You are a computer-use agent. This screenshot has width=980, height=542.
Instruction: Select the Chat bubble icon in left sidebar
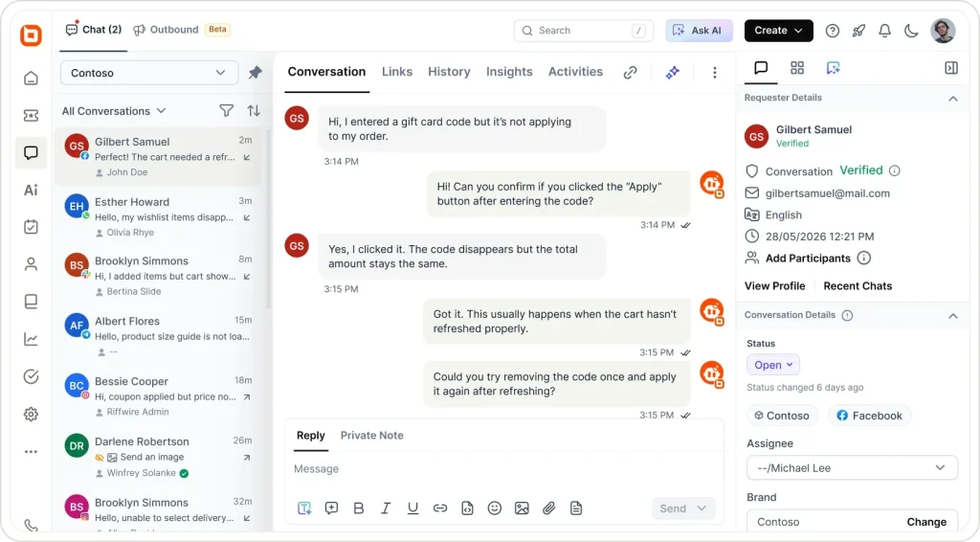click(31, 152)
